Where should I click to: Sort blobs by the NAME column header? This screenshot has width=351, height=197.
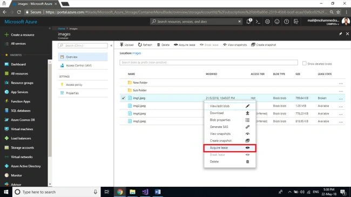point(131,74)
